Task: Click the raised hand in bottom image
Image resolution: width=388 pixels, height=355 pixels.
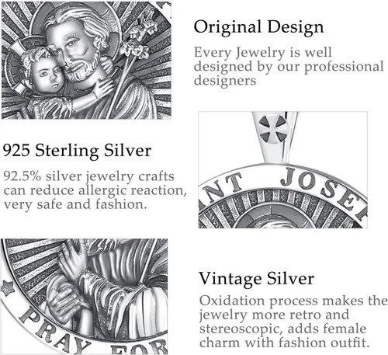Action: tap(71, 259)
